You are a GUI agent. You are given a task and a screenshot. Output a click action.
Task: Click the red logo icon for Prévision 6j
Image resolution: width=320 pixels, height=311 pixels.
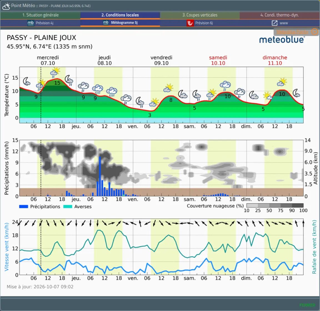(190, 23)
